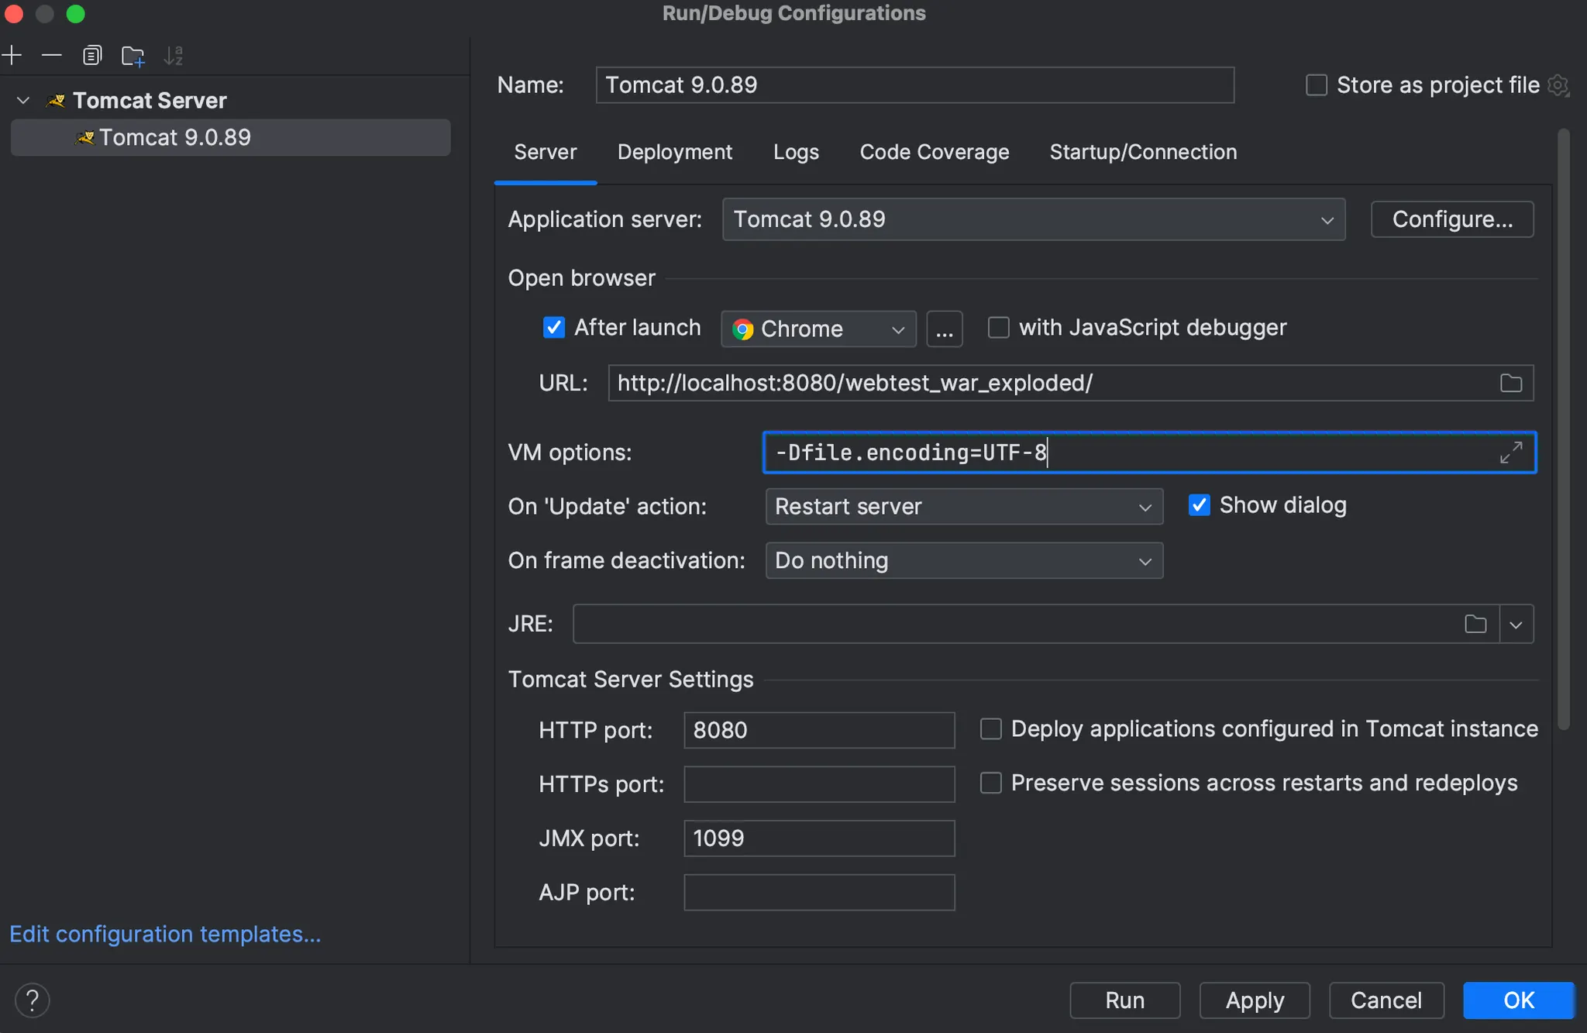1587x1033 pixels.
Task: Collapse the Tomcat Server tree node
Action: [x=23, y=101]
